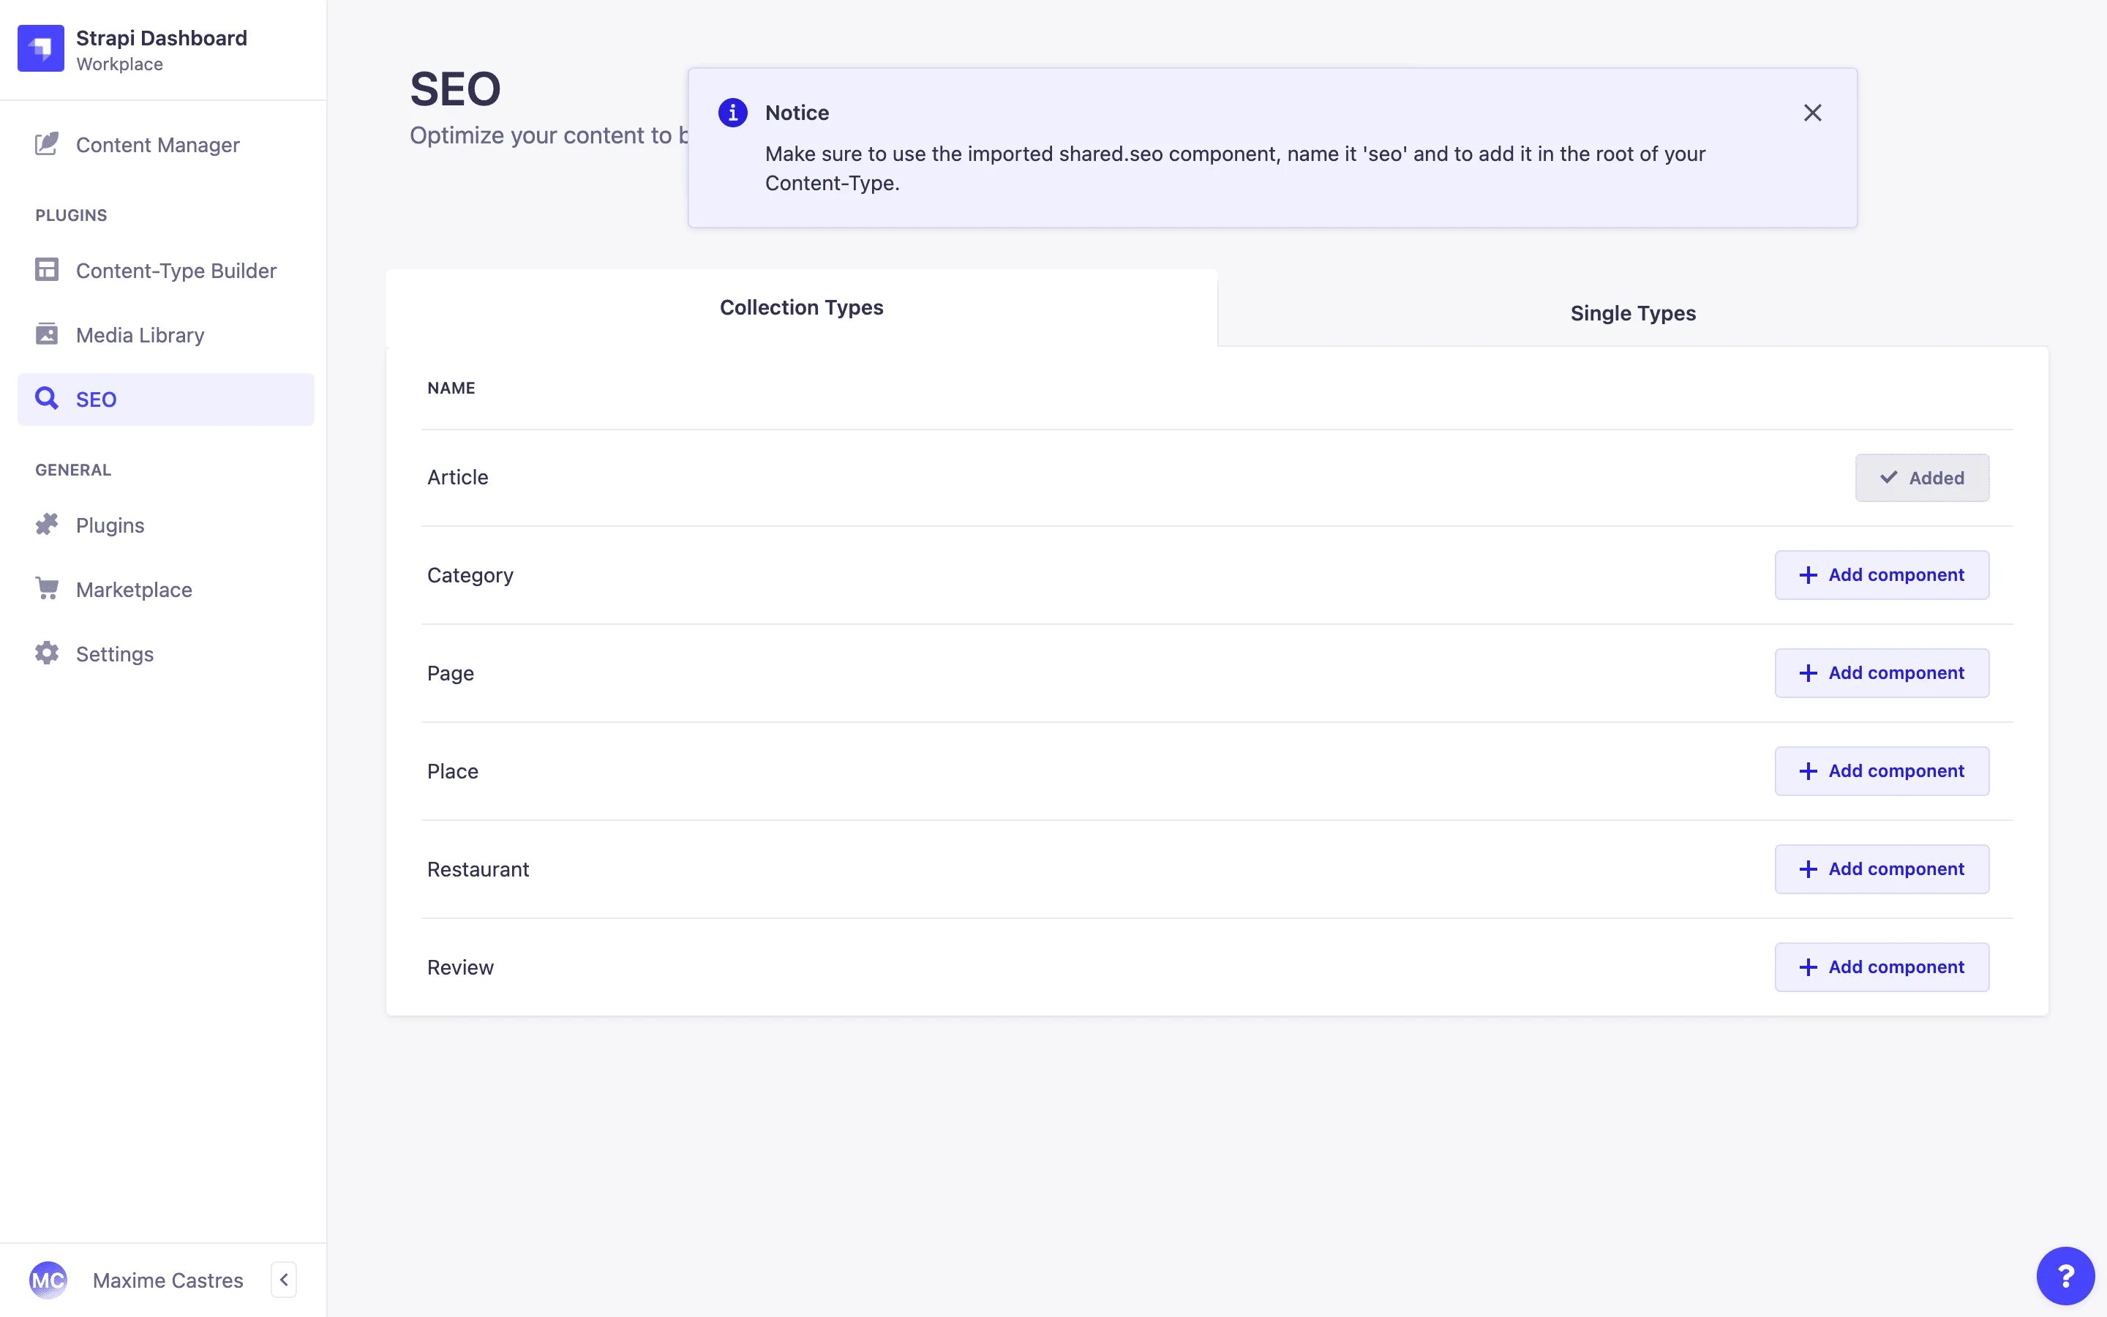Image resolution: width=2107 pixels, height=1317 pixels.
Task: Open Content Manager from sidebar
Action: click(157, 145)
